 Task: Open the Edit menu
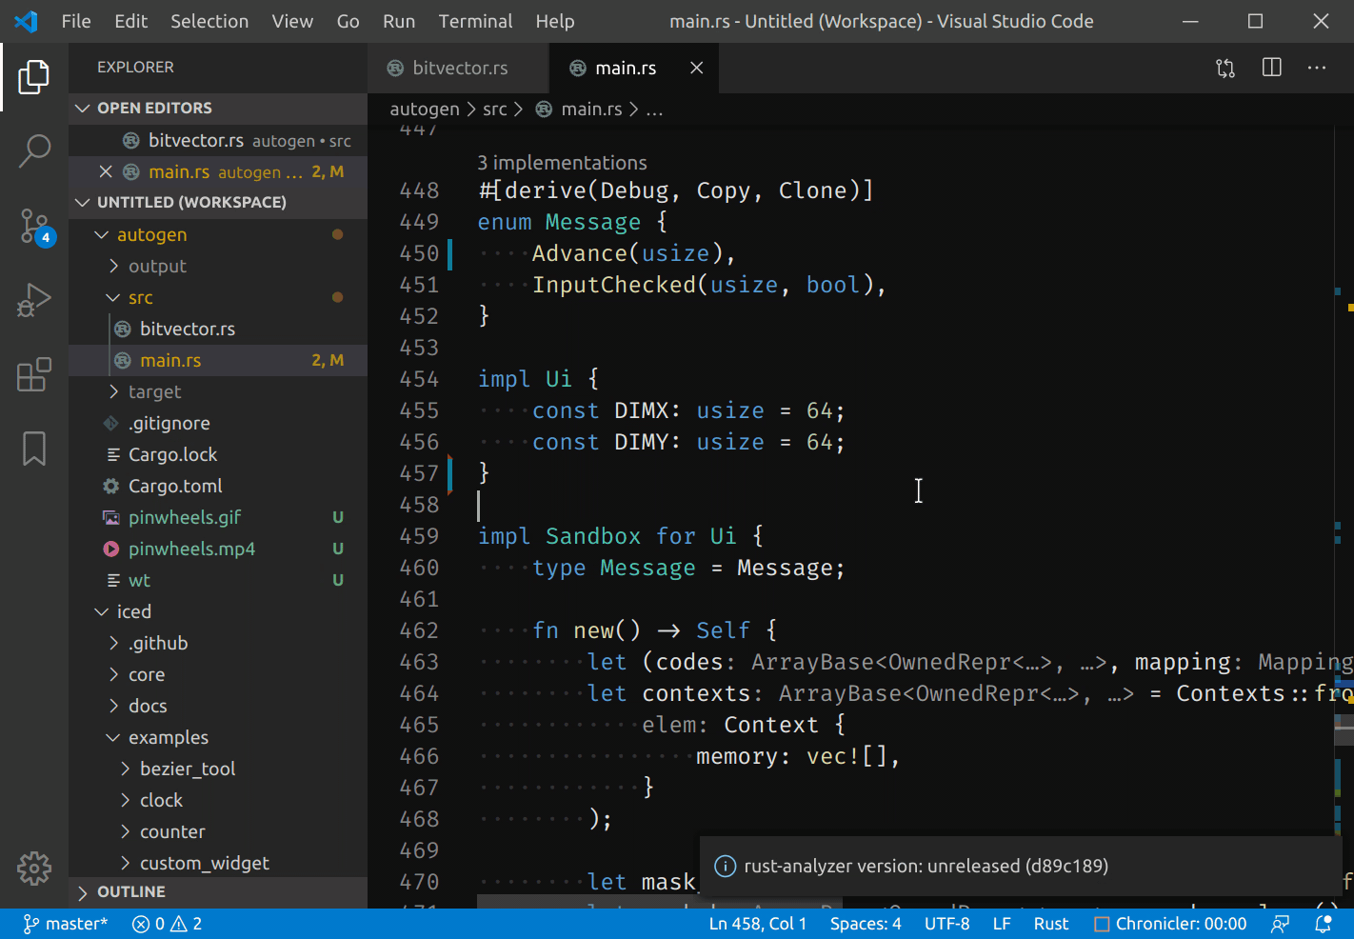coord(130,21)
